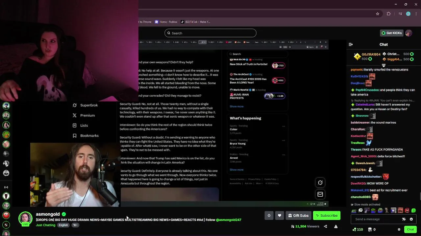421x236 pixels.
Task: Insert the red angry face quick emote
Action: click(x=407, y=210)
